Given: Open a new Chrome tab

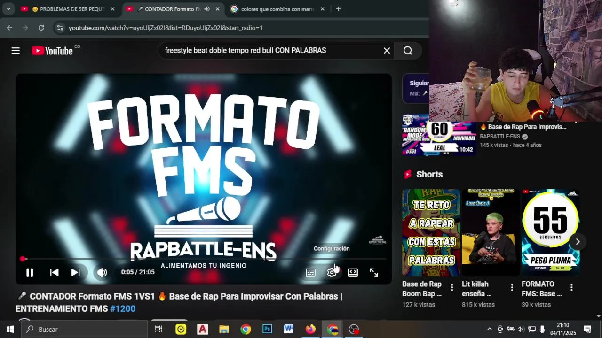Looking at the screenshot, I should 338,9.
